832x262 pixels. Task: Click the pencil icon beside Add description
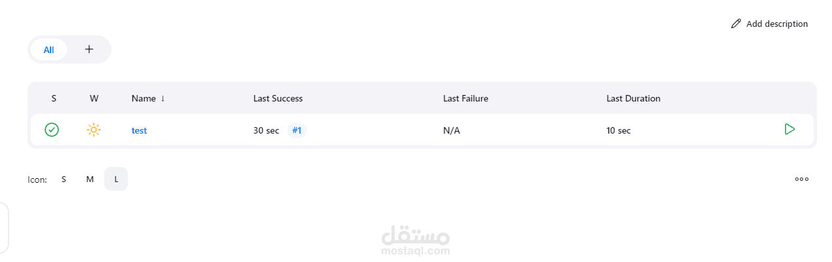point(736,24)
